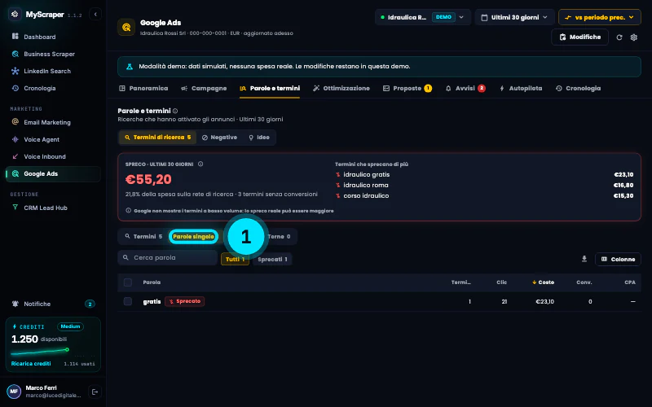This screenshot has height=407, width=652.
Task: Check the box for gratis row
Action: pos(128,301)
